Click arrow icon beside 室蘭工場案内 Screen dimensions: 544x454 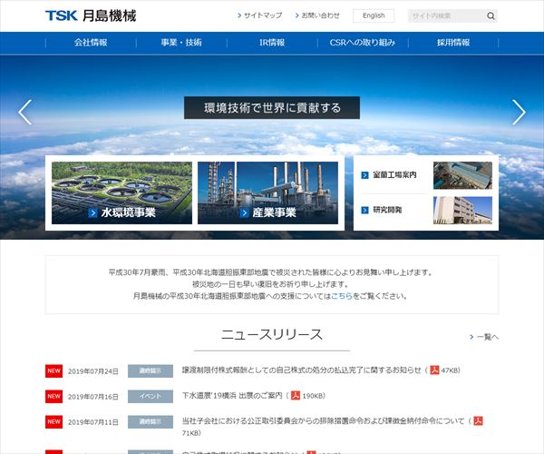(365, 175)
